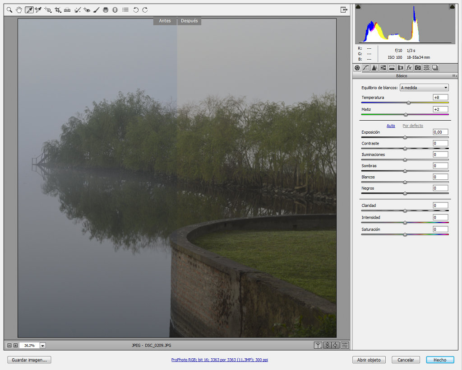Click the Por defecto link
This screenshot has height=370, width=462.
(413, 126)
